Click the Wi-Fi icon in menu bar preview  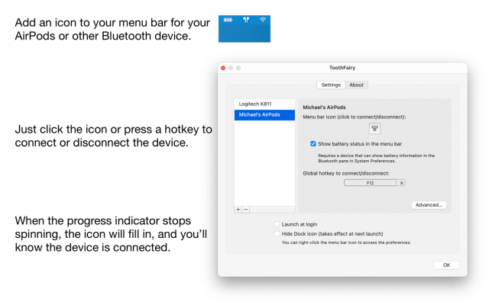[263, 20]
